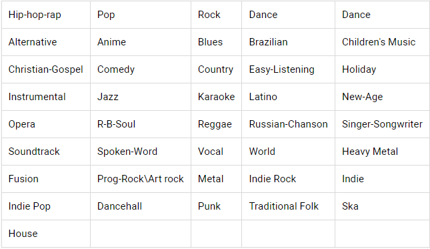The image size is (430, 249).
Task: Choose the Alternative genre cell
Action: pos(46,42)
